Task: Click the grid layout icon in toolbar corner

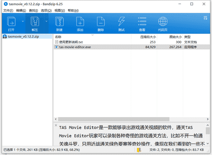Action: 205,18
